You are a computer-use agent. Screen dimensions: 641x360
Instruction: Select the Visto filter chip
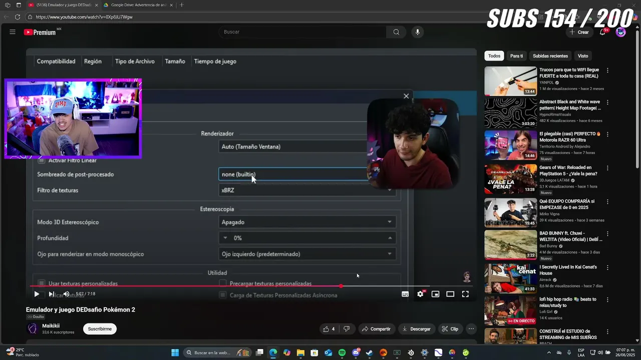coord(583,56)
